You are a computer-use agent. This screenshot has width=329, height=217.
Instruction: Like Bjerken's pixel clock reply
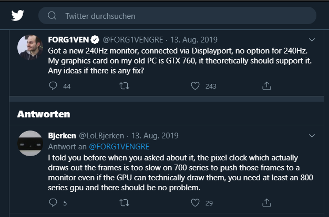coord(195,202)
